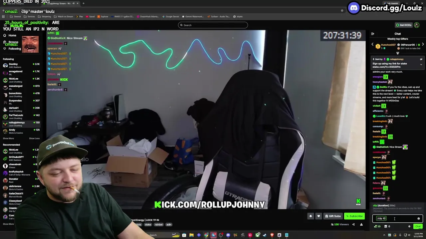Follow channel with heart icon
Screen dimensions: 426x239
[x=319, y=216]
